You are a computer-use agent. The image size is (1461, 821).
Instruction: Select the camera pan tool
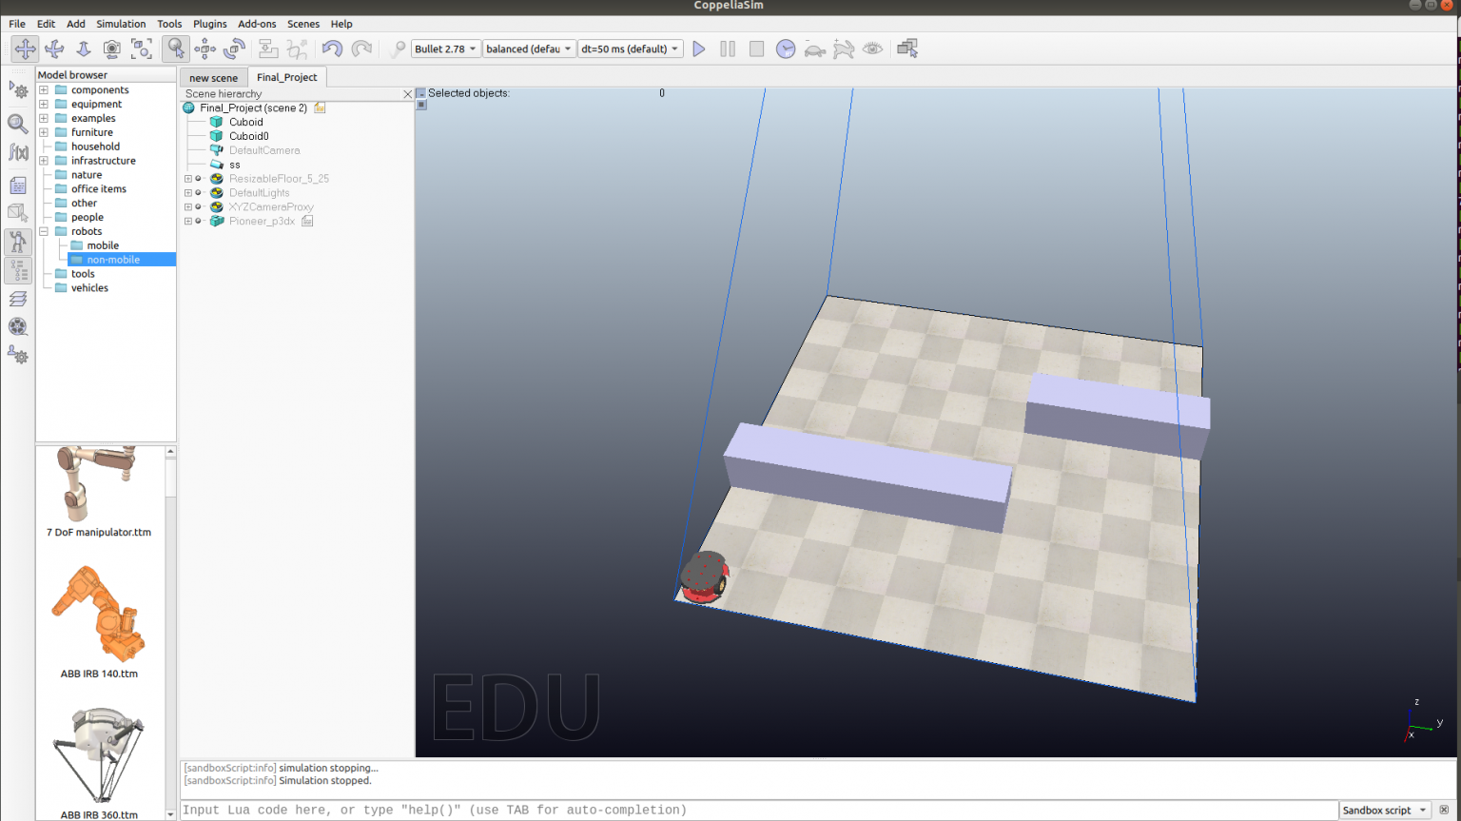(25, 49)
